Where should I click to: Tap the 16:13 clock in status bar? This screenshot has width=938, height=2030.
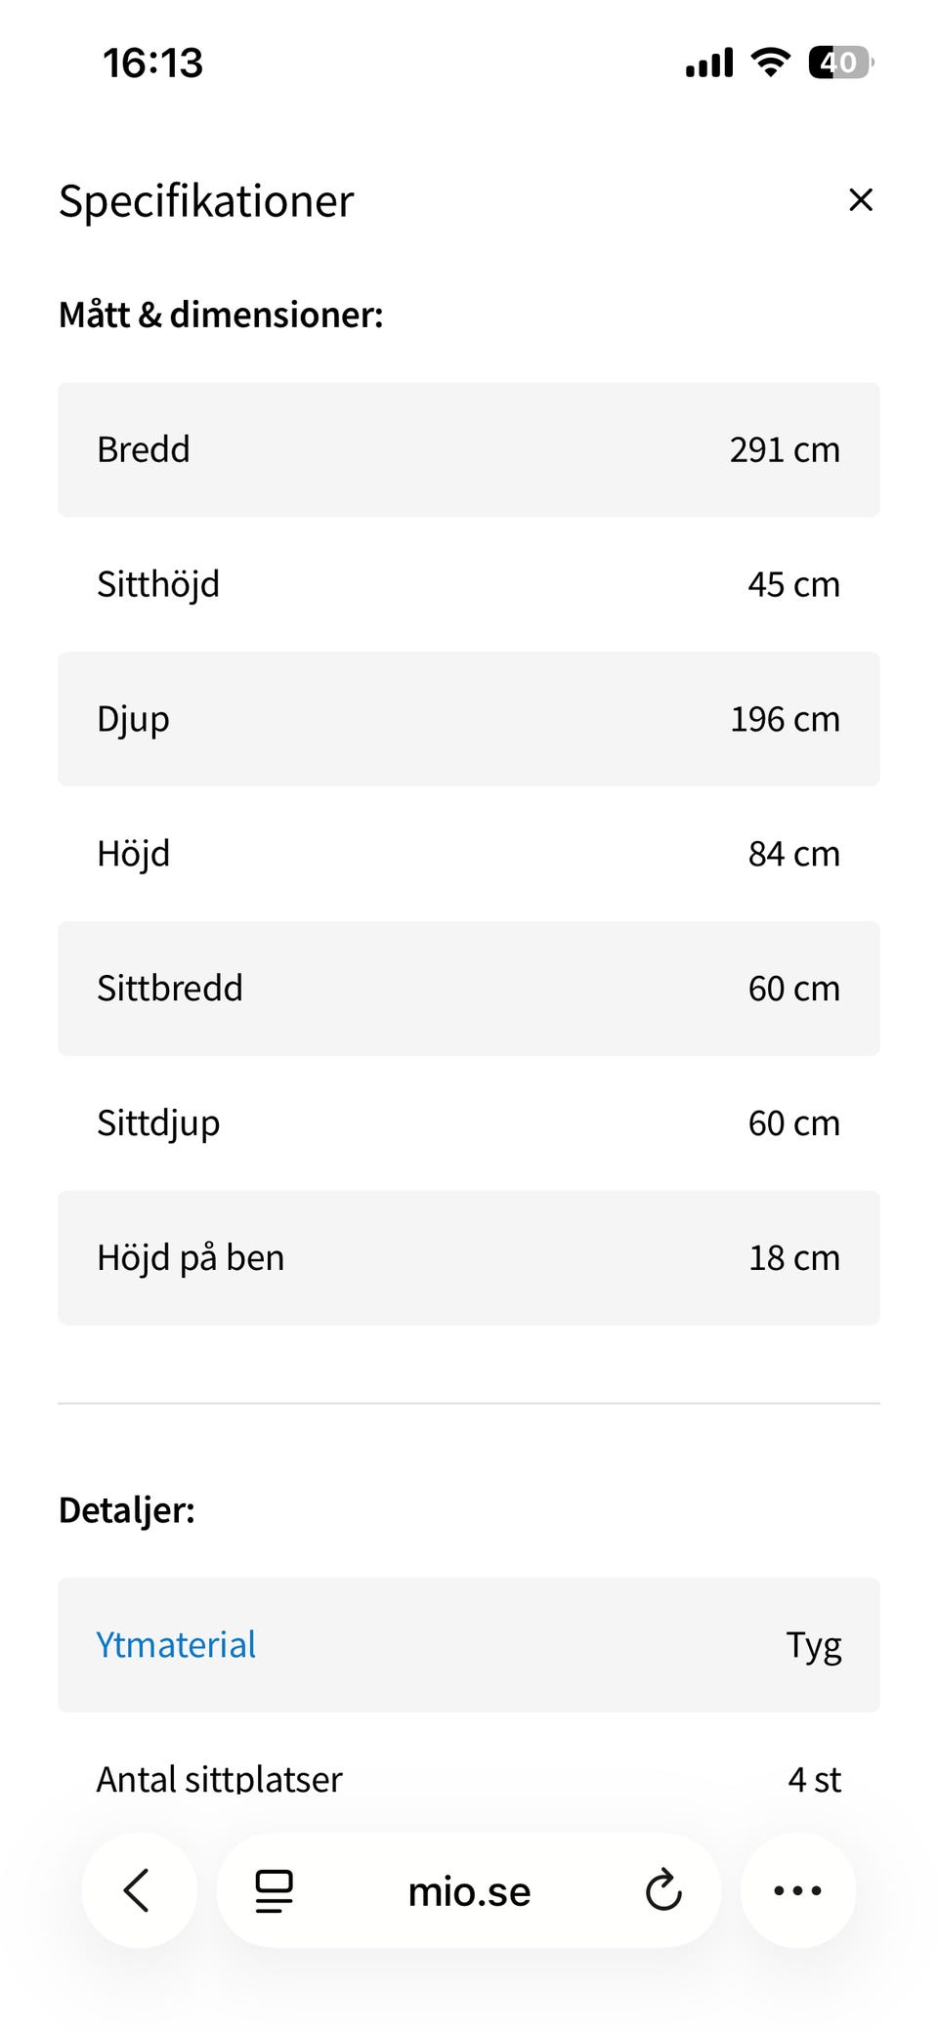153,63
